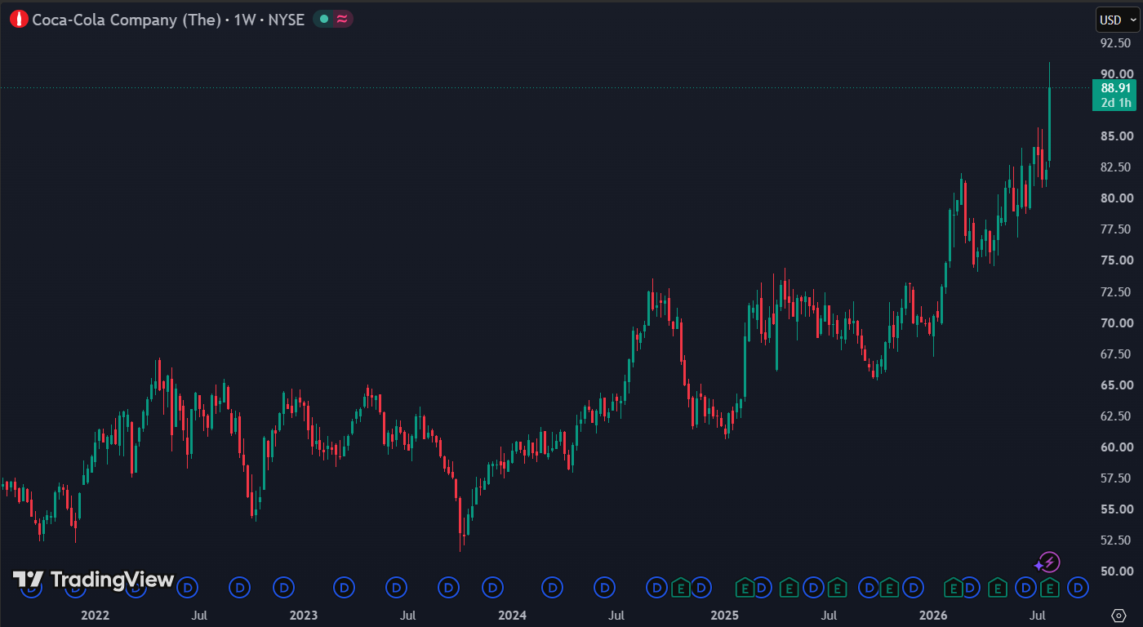This screenshot has height=627, width=1143.
Task: Click the 2022 time axis label
Action: [95, 615]
